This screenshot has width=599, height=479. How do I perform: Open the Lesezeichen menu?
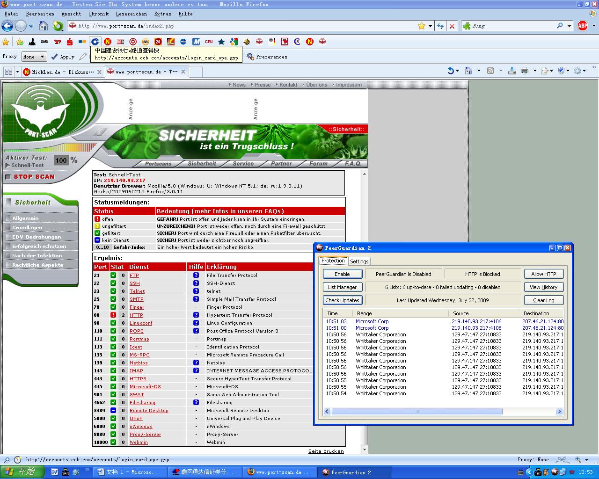coord(131,14)
